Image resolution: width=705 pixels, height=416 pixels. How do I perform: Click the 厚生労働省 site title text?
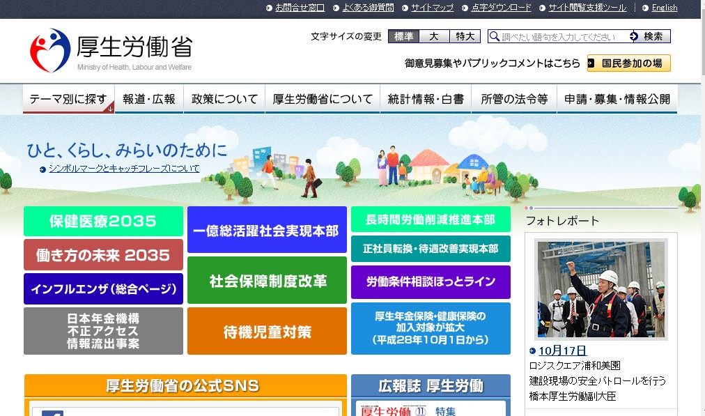134,47
